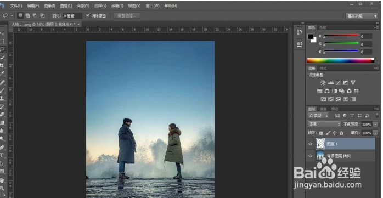Select the Pen tool
Viewport: 383px width, 198px height.
pyautogui.click(x=2, y=147)
